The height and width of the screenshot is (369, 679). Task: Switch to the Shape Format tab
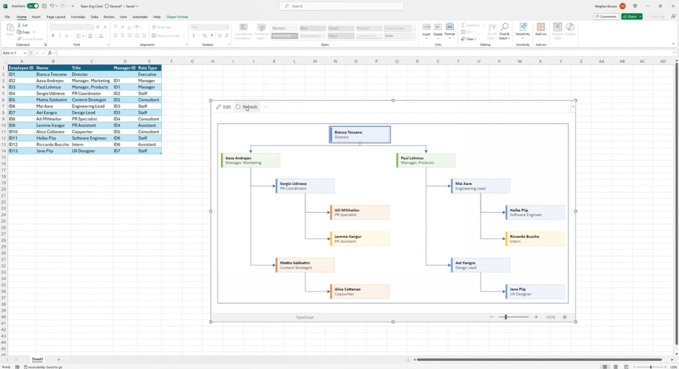click(177, 17)
